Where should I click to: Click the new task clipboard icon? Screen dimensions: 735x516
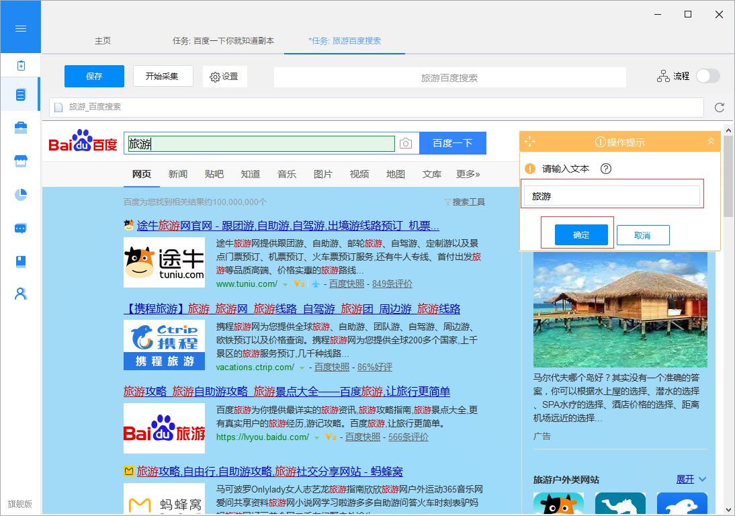click(x=21, y=66)
